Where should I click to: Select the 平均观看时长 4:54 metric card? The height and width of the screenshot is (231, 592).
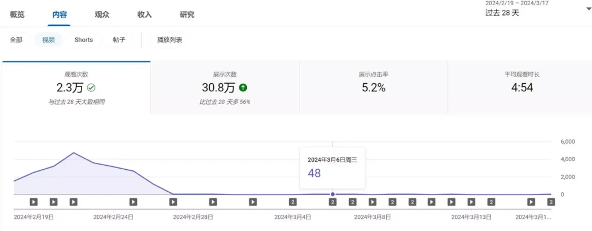click(x=518, y=87)
